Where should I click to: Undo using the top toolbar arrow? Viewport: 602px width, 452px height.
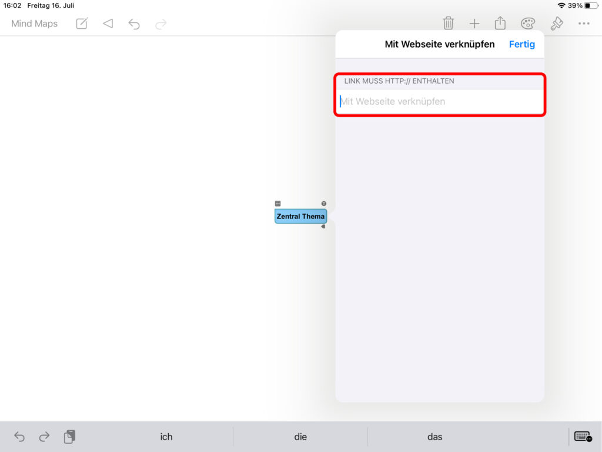pyautogui.click(x=134, y=24)
